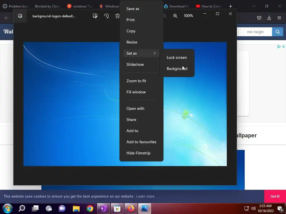Open the Windows Start button
The width and height of the screenshot is (286, 214).
[8, 208]
